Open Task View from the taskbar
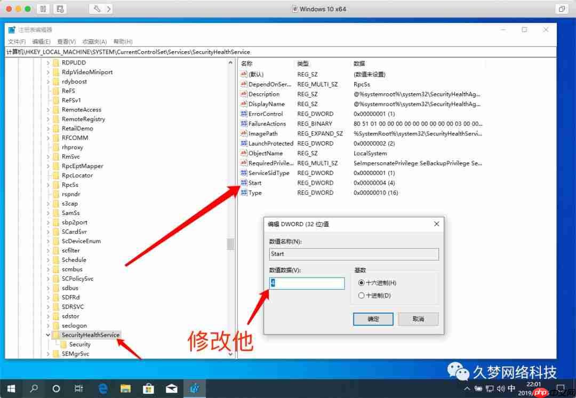 (x=79, y=388)
